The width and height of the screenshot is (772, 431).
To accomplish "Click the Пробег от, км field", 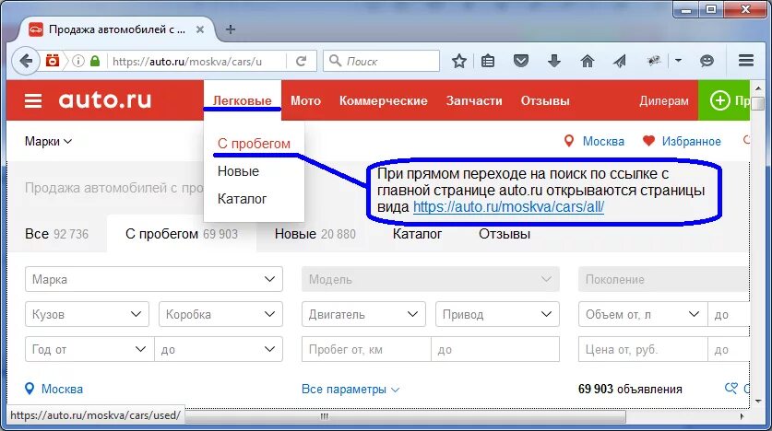I will pos(366,349).
